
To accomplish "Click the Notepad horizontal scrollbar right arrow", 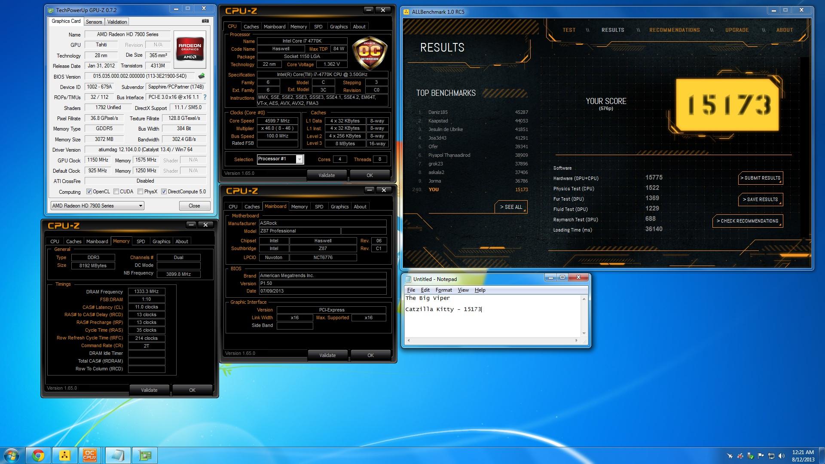I will [576, 341].
